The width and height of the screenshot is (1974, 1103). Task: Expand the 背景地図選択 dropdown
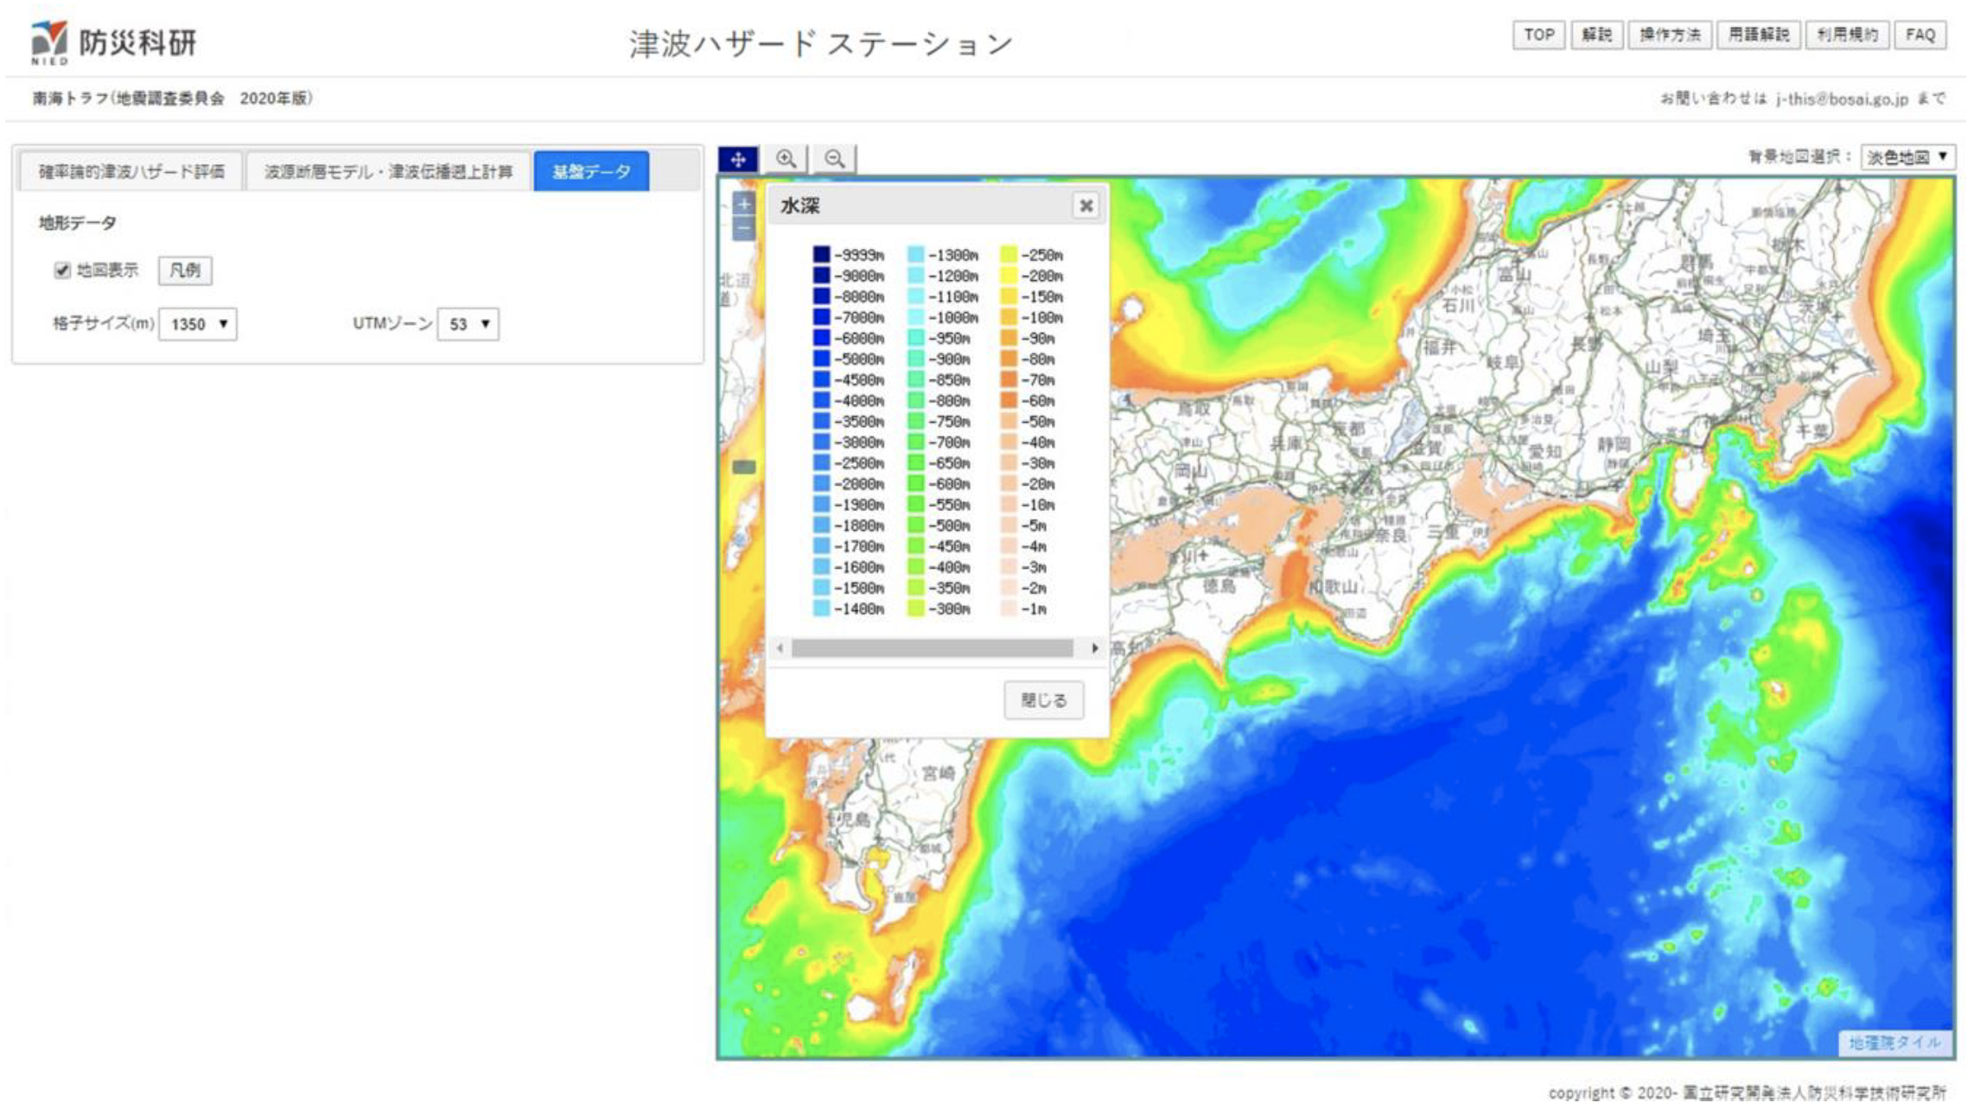1907,157
